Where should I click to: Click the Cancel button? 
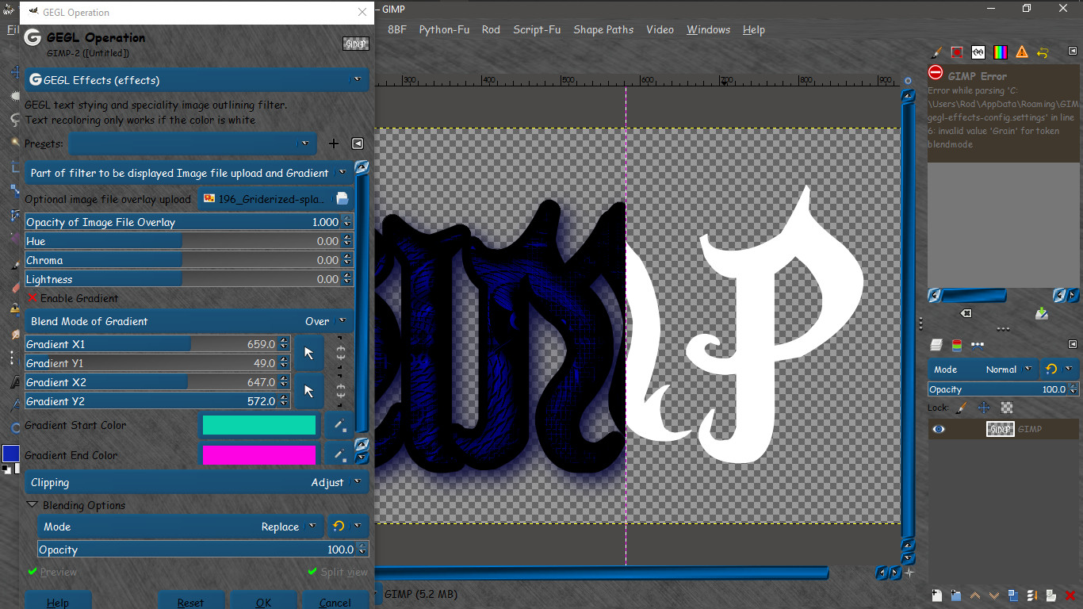pyautogui.click(x=335, y=601)
